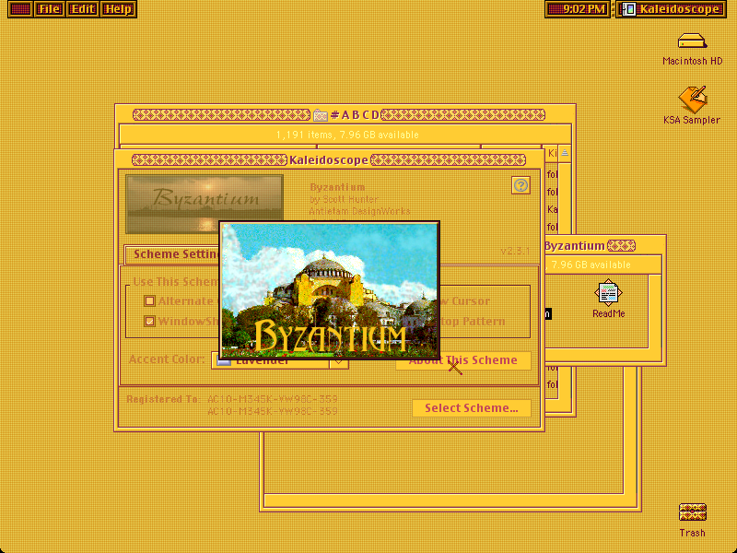737x553 pixels.
Task: Click the Byzantium splash picture
Action: coord(330,290)
